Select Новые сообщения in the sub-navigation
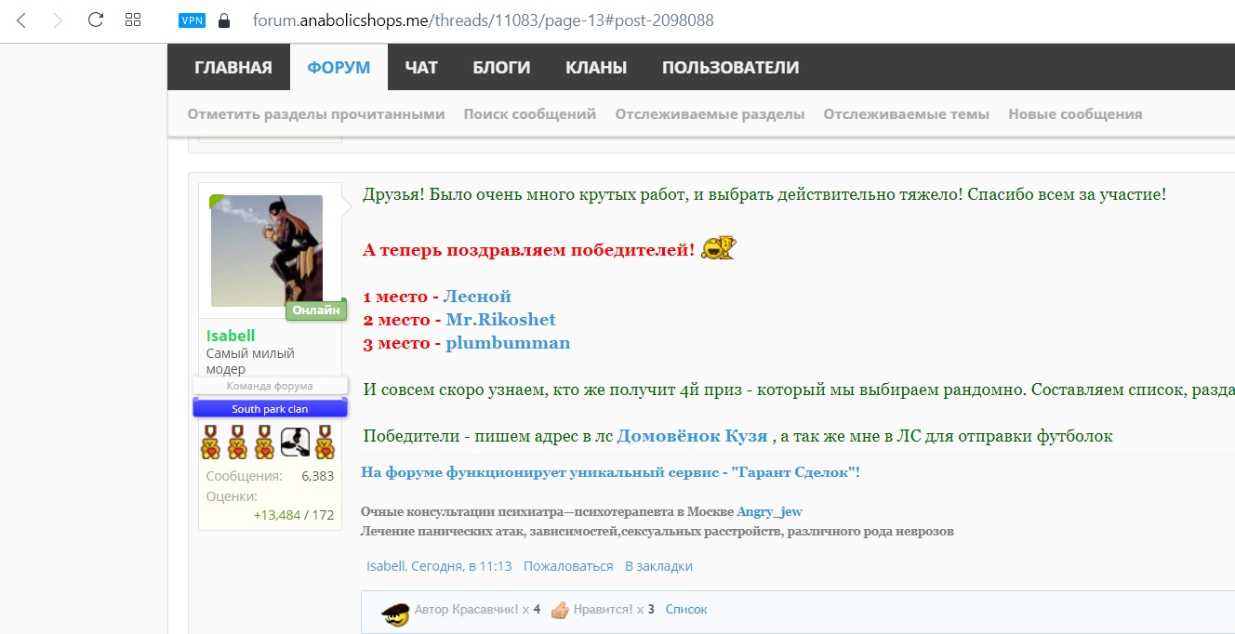The image size is (1235, 634). click(1075, 114)
